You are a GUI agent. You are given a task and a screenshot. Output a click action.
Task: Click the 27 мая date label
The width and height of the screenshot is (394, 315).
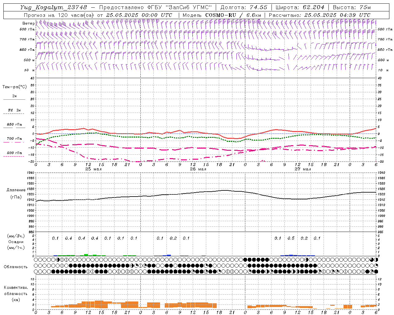coord(303,169)
